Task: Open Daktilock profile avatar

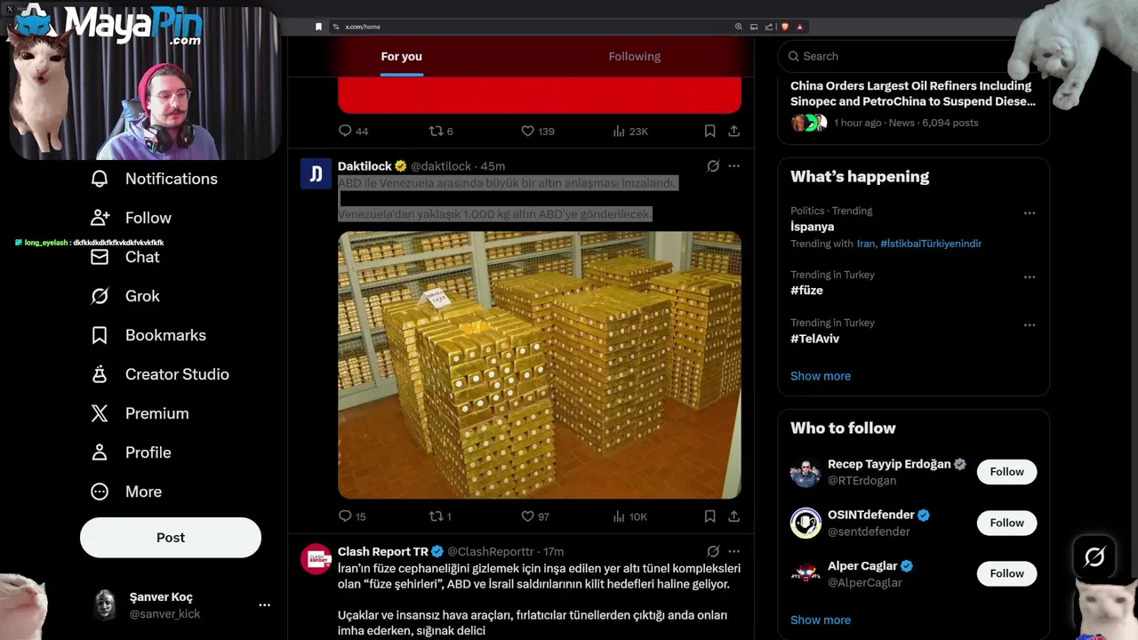Action: tap(316, 174)
